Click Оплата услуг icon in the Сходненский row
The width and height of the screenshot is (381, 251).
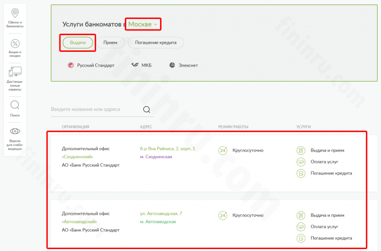[x=301, y=162]
